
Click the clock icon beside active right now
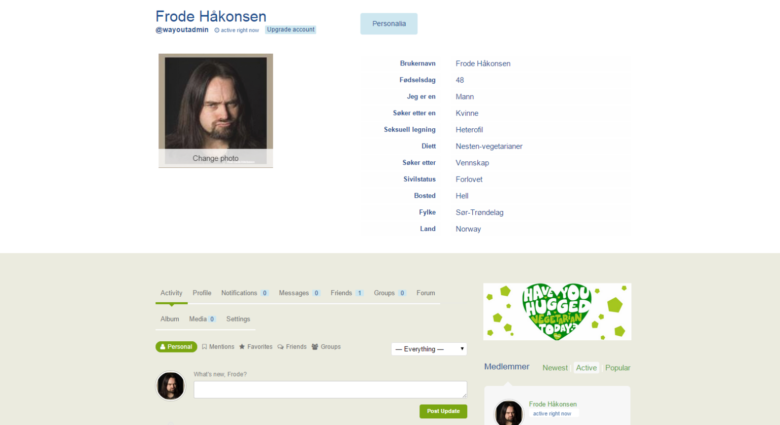click(x=217, y=30)
